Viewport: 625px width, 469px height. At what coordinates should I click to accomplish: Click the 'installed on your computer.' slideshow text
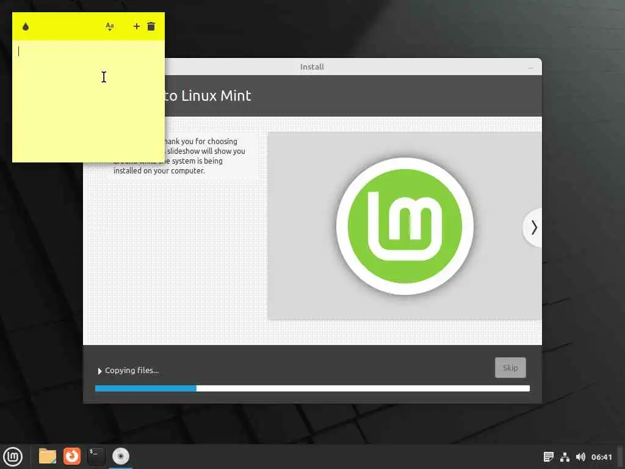coord(159,171)
